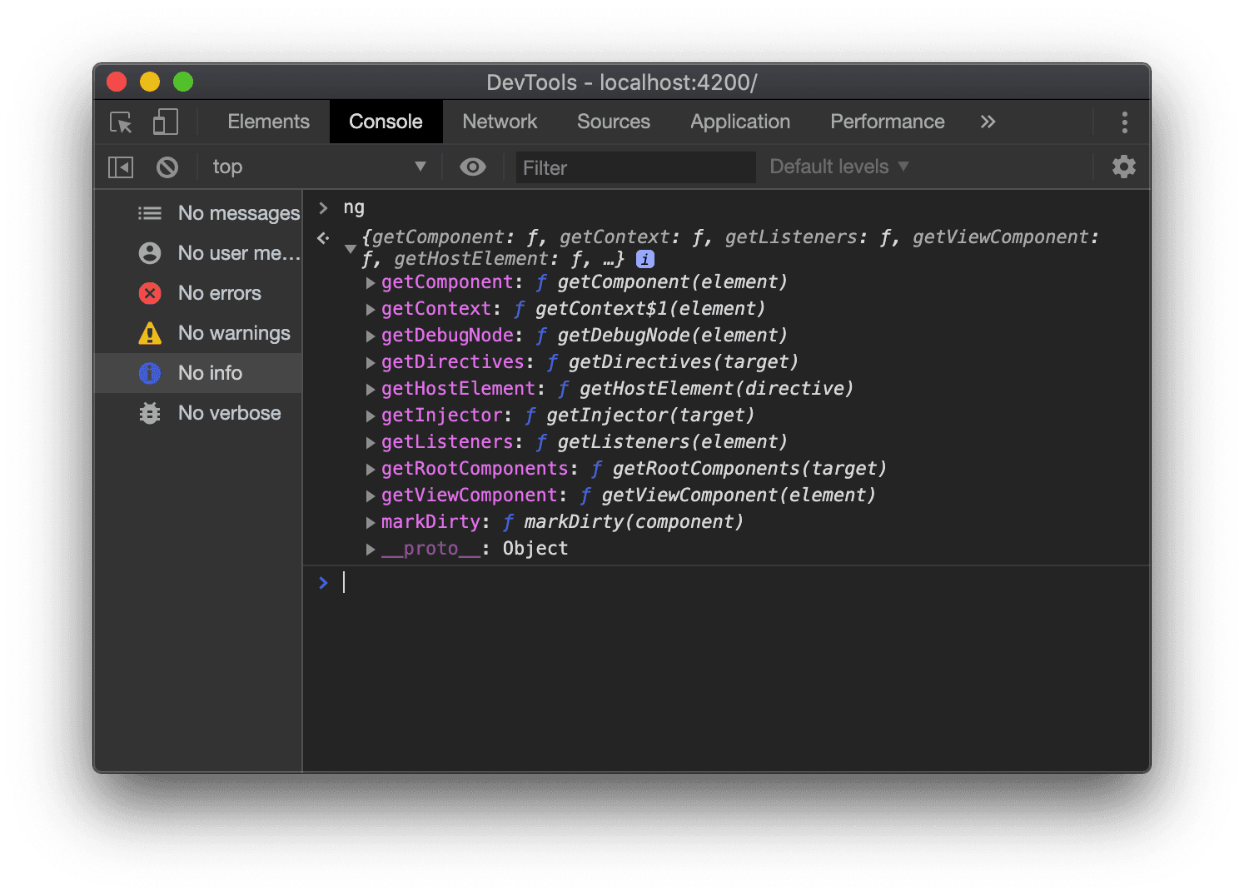Select the No info filter

[198, 373]
